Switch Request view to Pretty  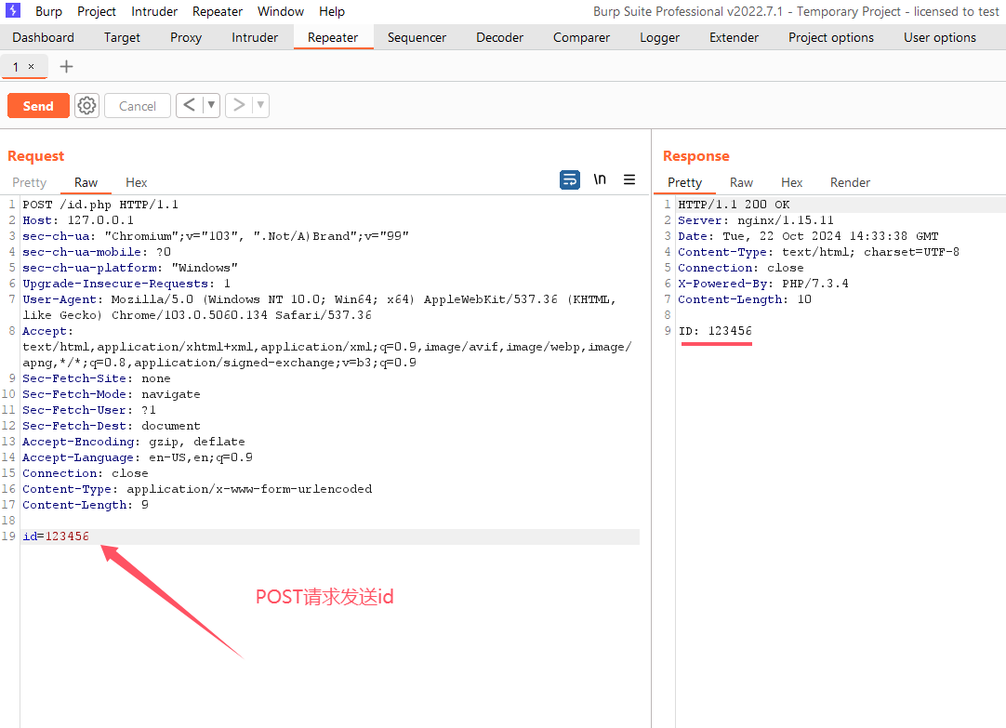[x=30, y=182]
